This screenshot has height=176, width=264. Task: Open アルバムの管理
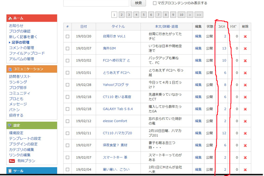(x=22, y=59)
